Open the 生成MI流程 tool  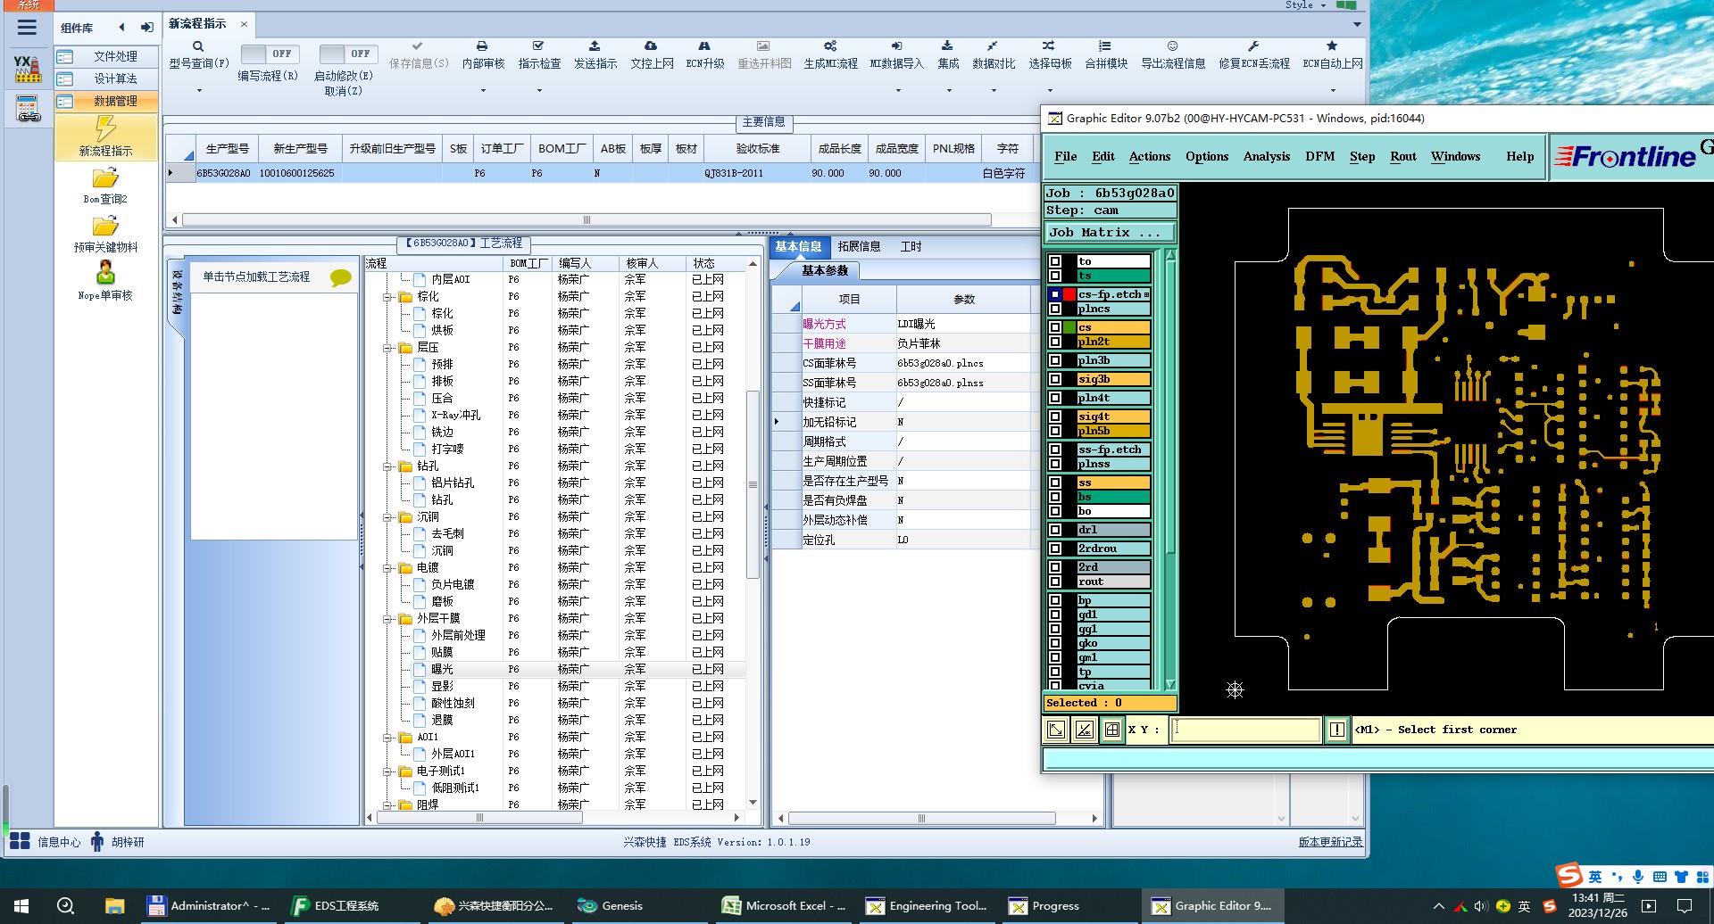coord(830,46)
